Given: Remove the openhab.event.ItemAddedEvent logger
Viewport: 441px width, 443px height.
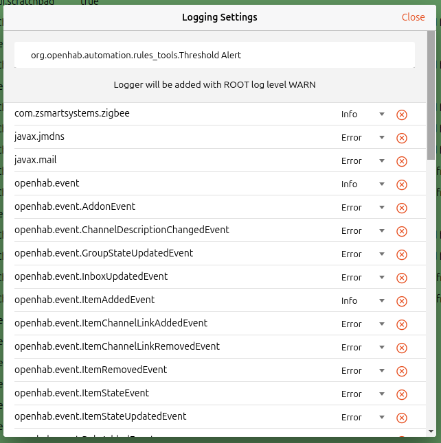Looking at the screenshot, I should click(402, 301).
